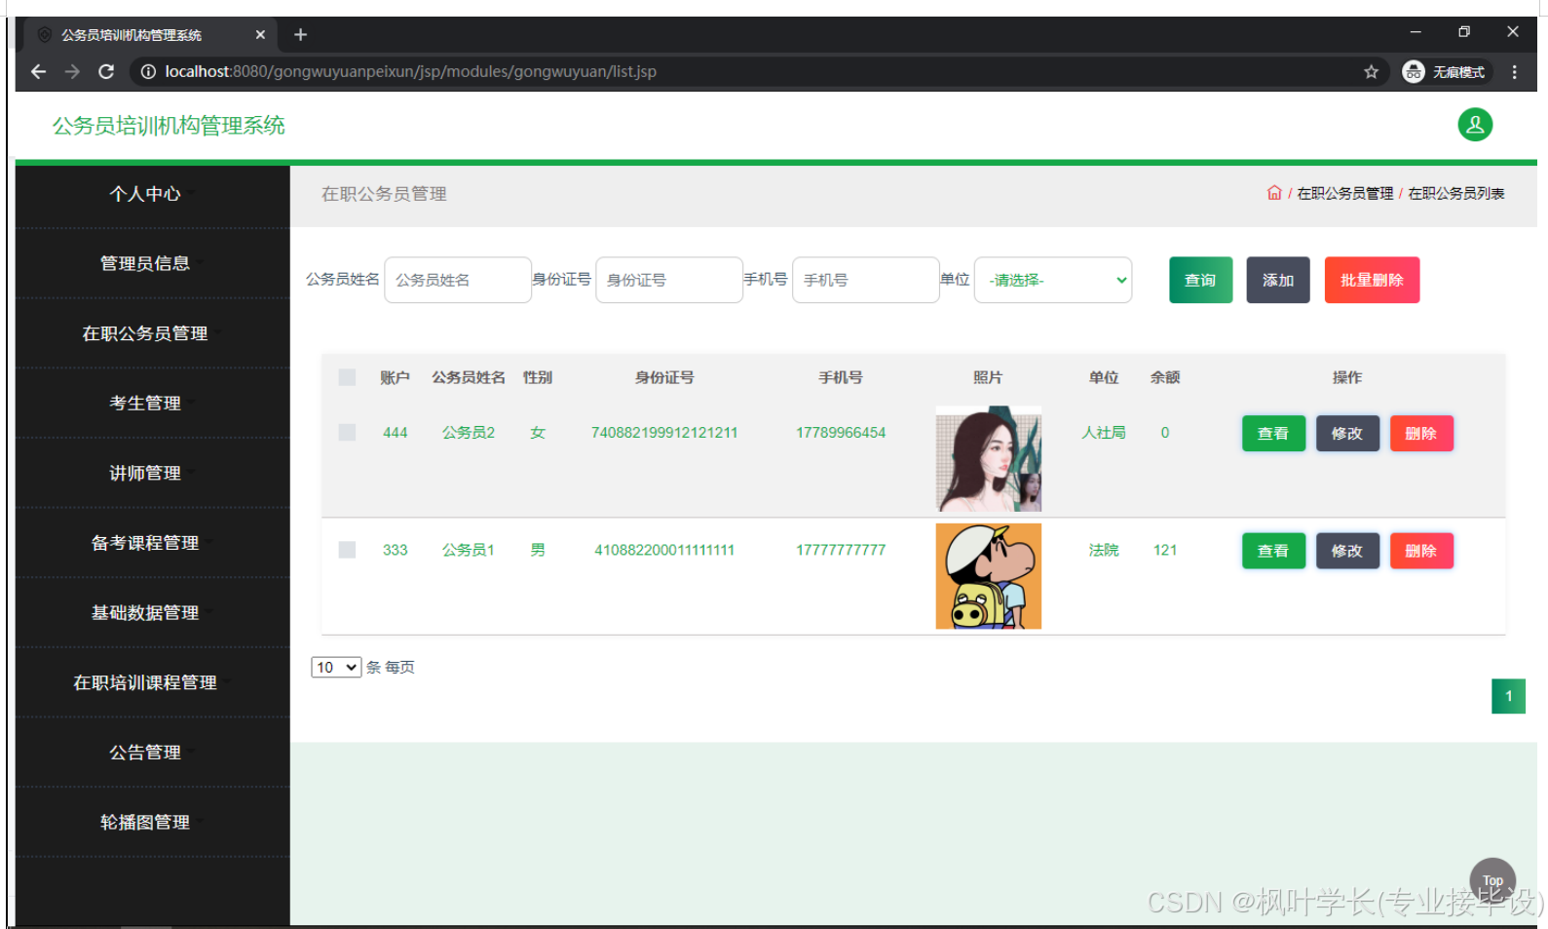Click the Top scroll button
1548x929 pixels.
pyautogui.click(x=1492, y=880)
